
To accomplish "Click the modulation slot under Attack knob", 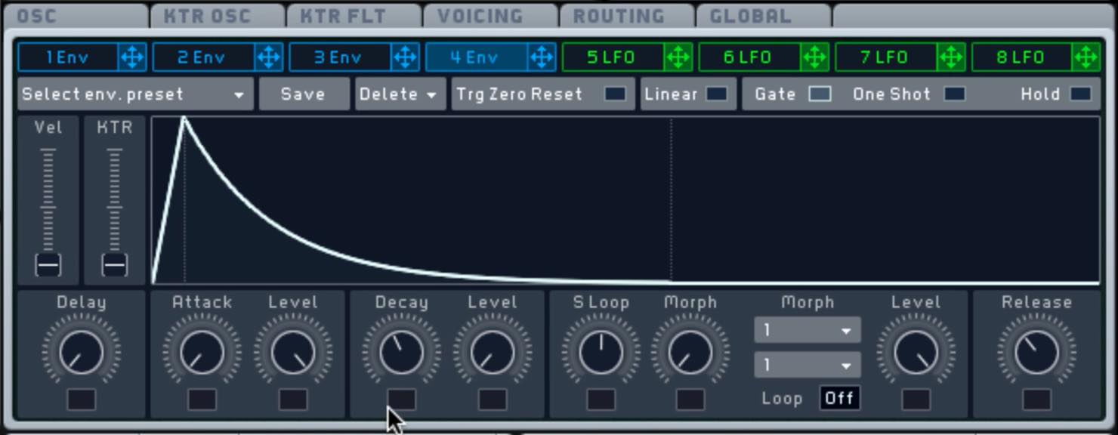I will tap(202, 400).
